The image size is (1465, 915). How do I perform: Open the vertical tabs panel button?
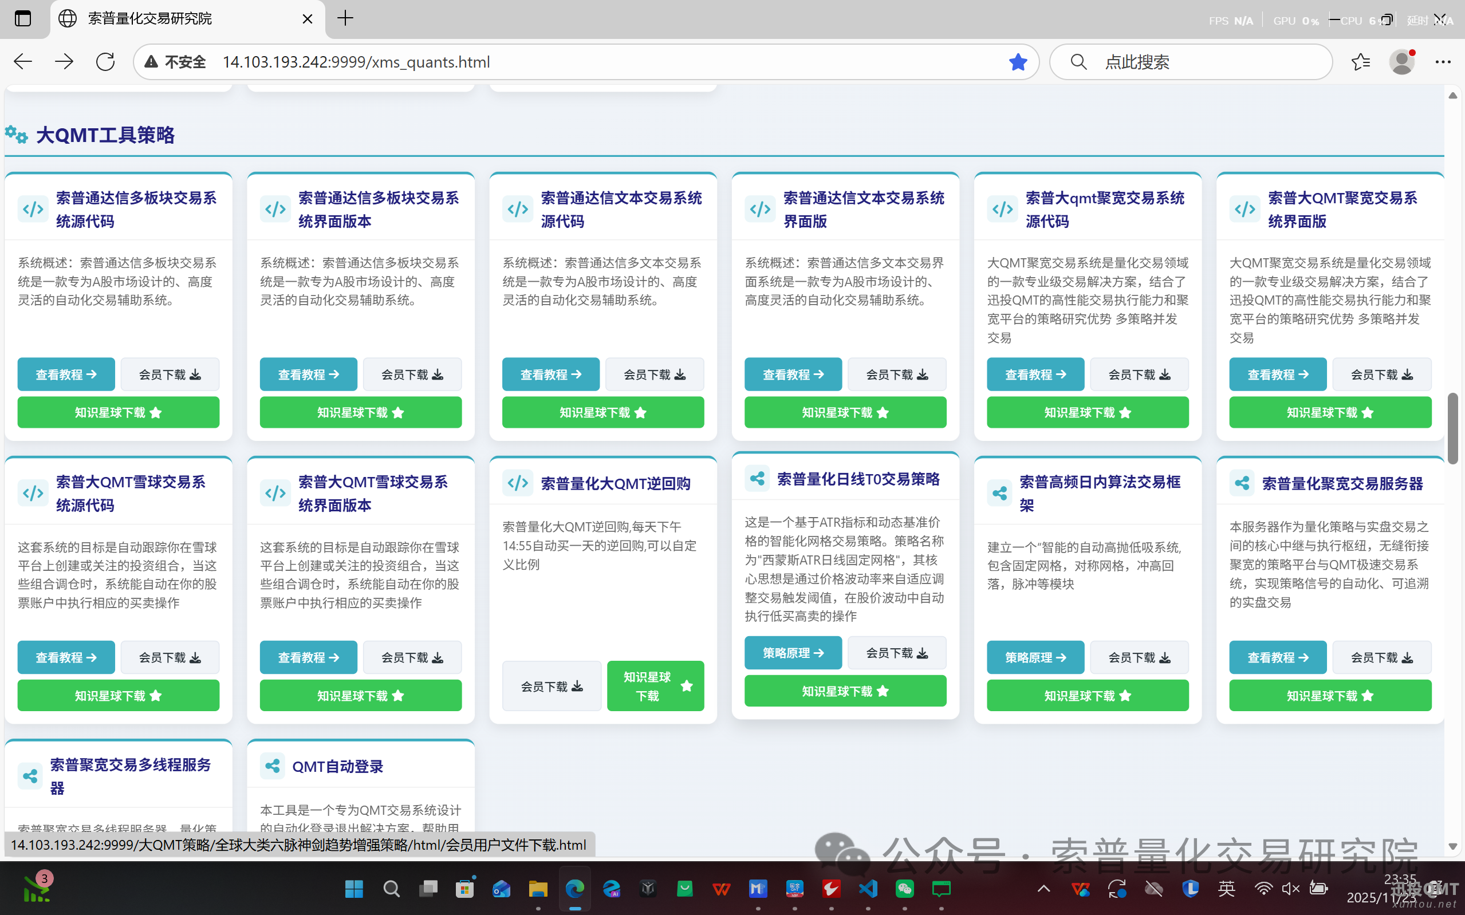[x=23, y=18]
